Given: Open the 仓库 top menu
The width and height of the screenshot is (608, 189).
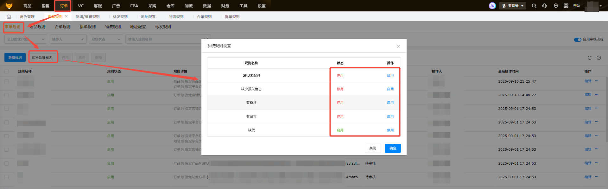Looking at the screenshot, I should point(170,6).
